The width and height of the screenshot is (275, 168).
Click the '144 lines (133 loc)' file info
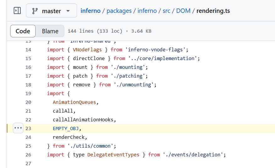pos(95,31)
